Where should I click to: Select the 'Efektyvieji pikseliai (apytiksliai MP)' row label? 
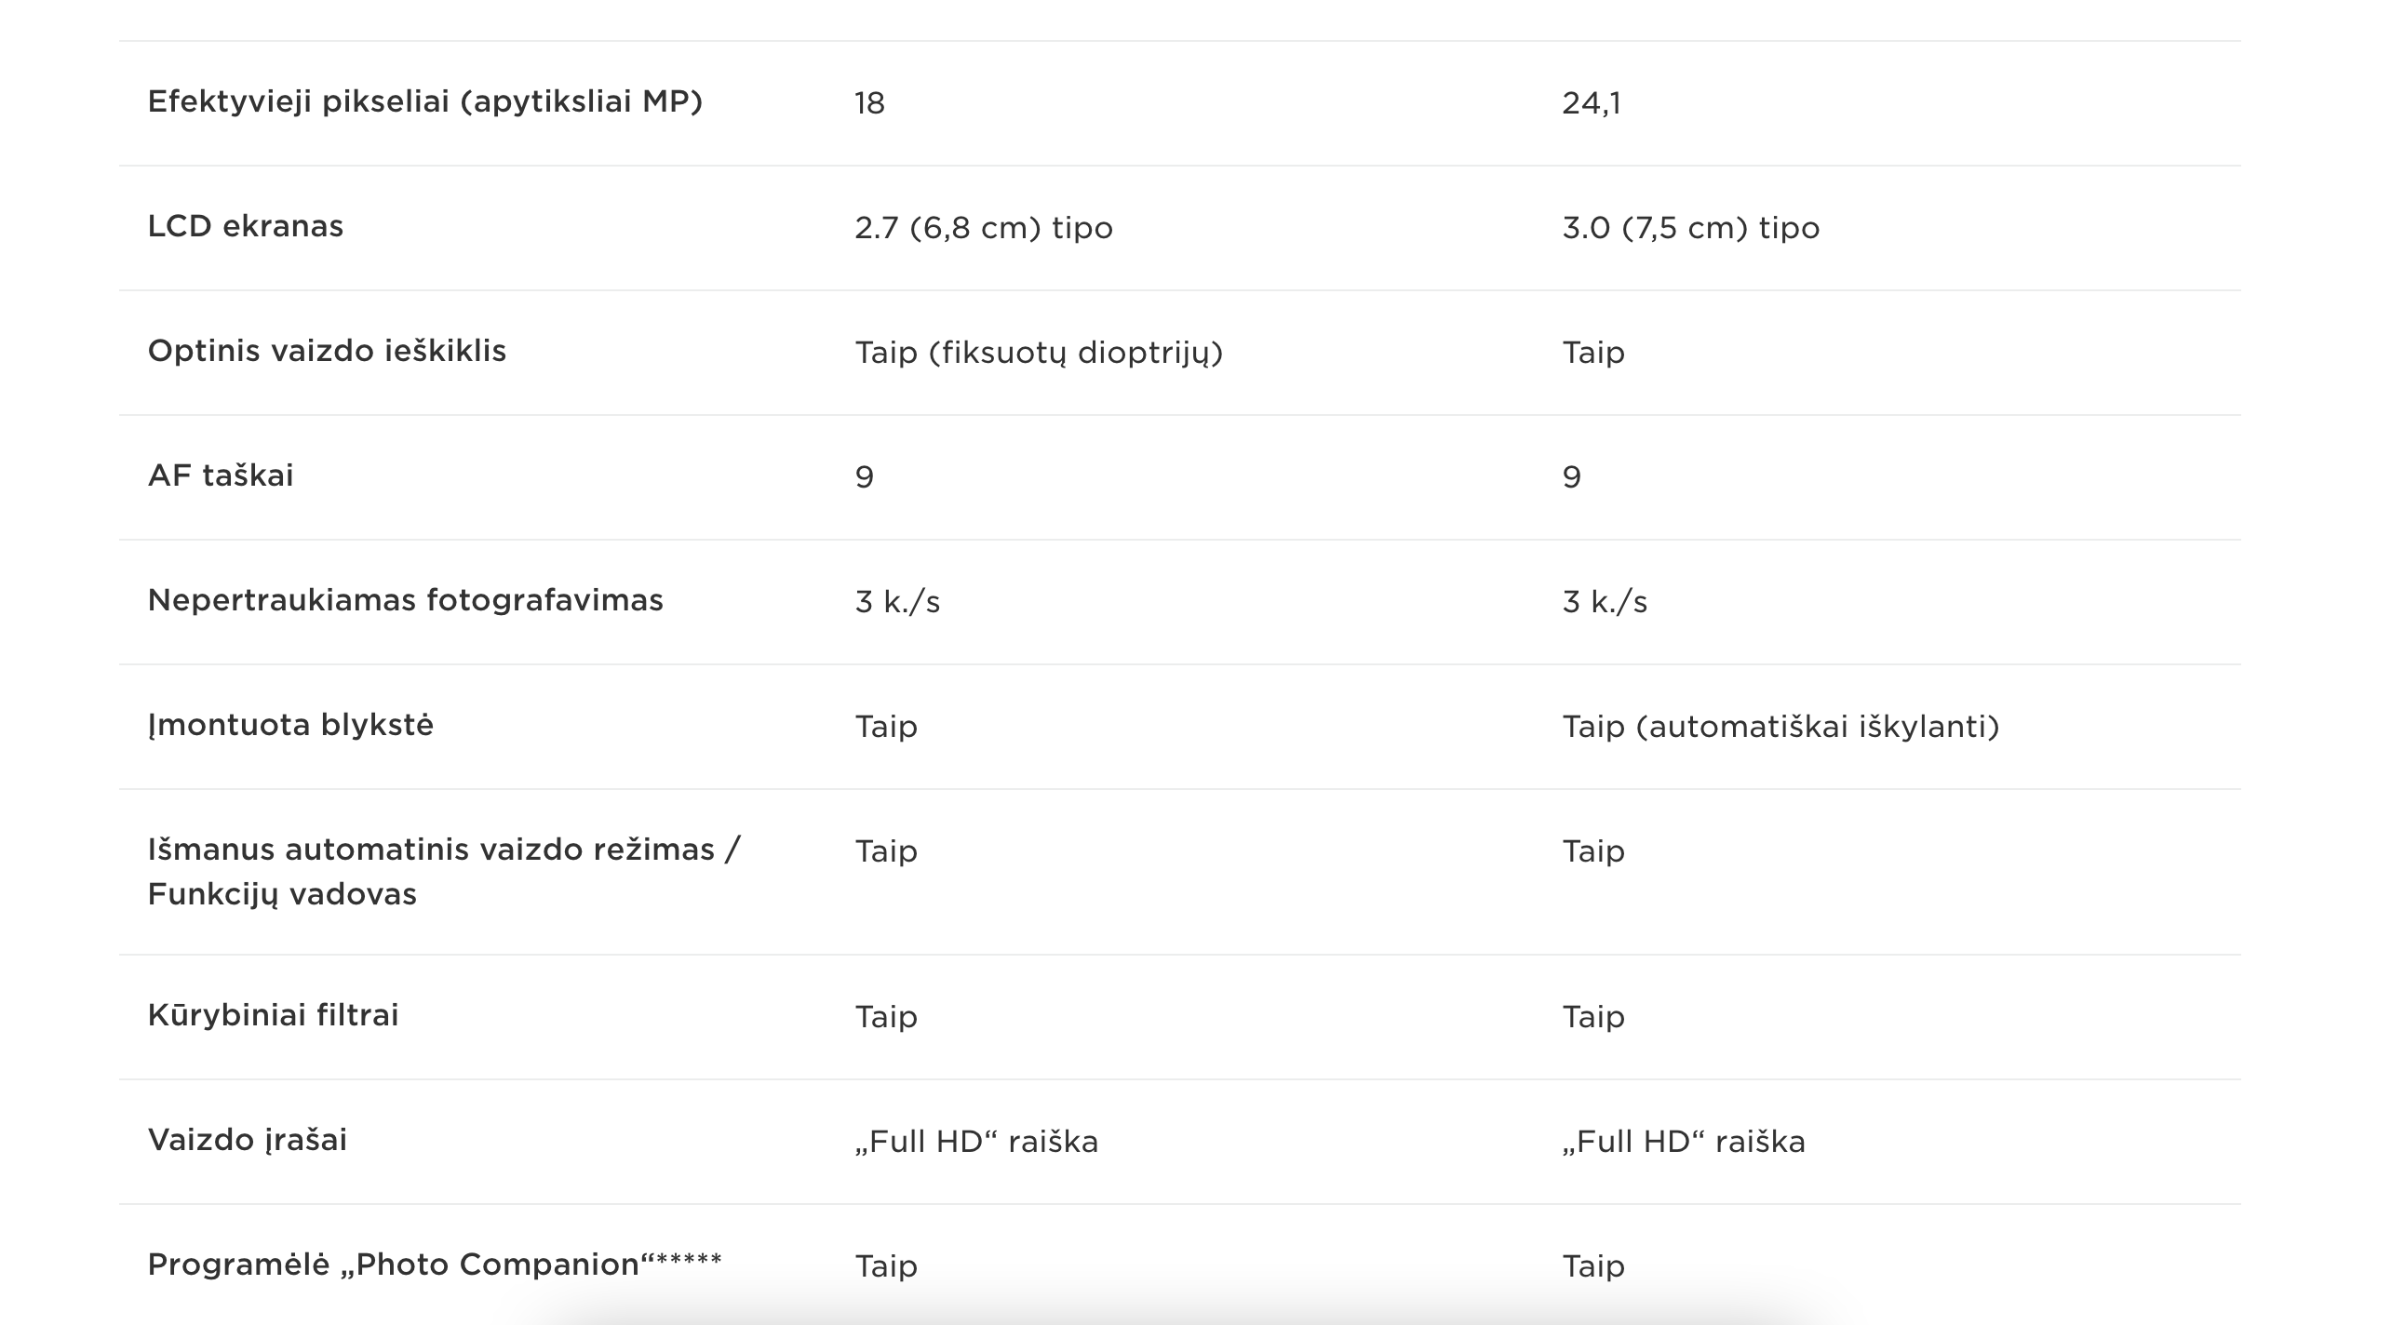(x=424, y=101)
